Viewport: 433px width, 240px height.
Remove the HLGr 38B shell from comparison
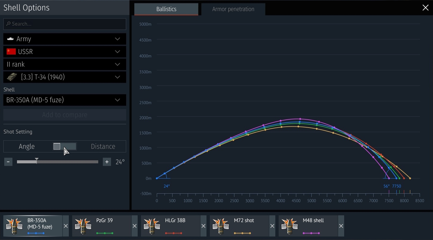point(203,226)
